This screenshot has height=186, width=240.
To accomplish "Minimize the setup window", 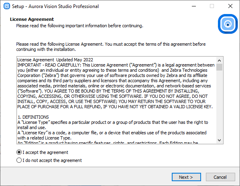I will pyautogui.click(x=194, y=6).
